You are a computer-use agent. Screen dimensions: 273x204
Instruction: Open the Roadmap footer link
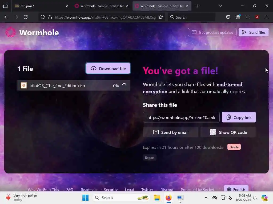[89, 190]
